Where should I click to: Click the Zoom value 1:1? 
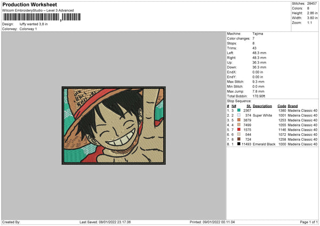tap(309, 22)
